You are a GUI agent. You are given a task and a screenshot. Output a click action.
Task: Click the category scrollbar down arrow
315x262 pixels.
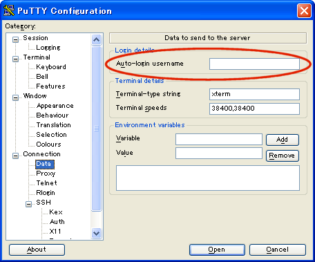click(96, 233)
